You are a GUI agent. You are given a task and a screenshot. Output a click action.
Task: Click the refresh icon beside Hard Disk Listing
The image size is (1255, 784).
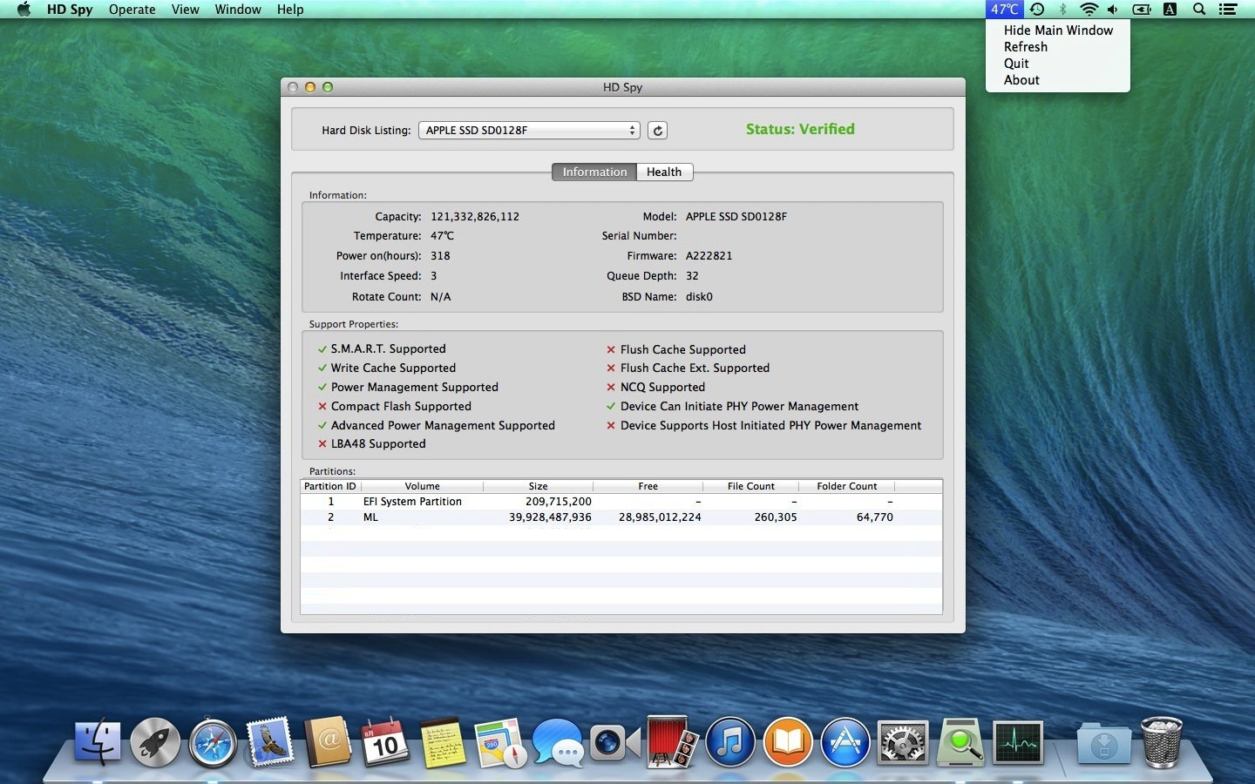click(x=658, y=131)
